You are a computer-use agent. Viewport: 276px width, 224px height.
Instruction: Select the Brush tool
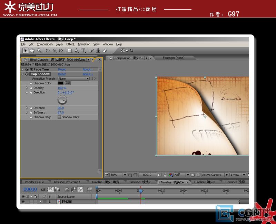pyautogui.click(x=91, y=51)
